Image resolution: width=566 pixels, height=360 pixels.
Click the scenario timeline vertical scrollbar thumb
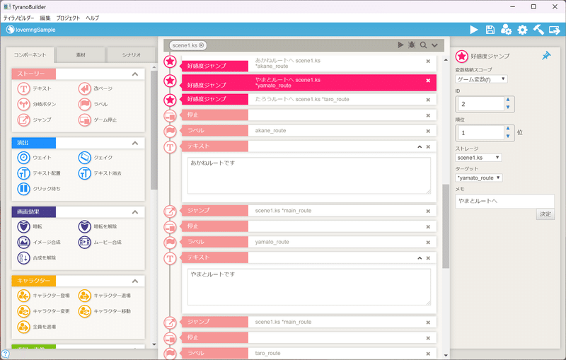[446, 226]
